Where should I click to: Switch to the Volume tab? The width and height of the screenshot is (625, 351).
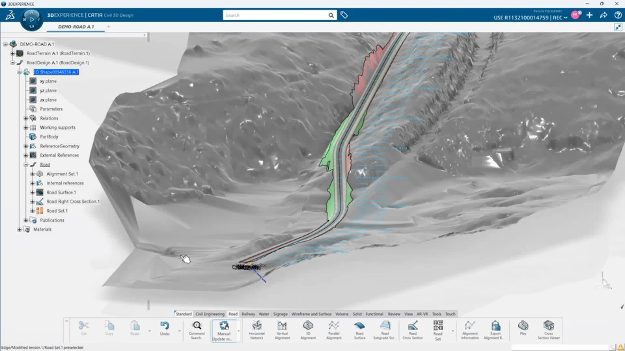[x=342, y=314]
